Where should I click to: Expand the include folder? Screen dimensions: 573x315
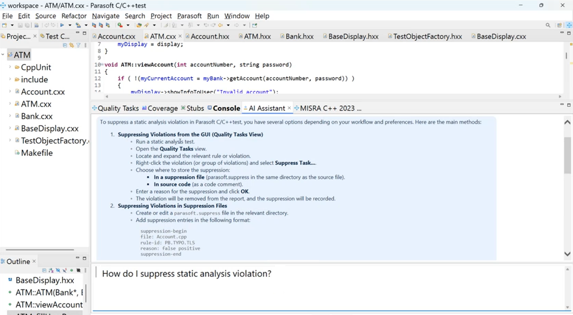point(9,80)
